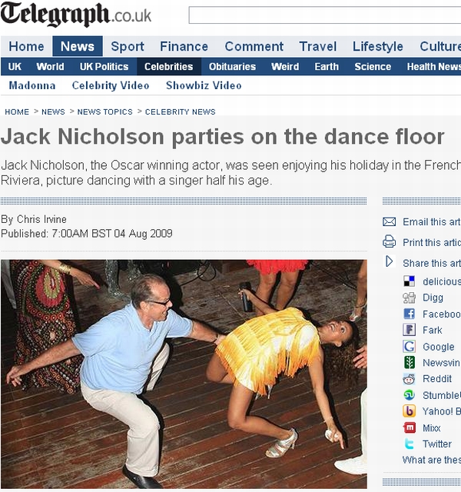Click the Email this article envelope icon
The width and height of the screenshot is (461, 492).
(x=390, y=222)
